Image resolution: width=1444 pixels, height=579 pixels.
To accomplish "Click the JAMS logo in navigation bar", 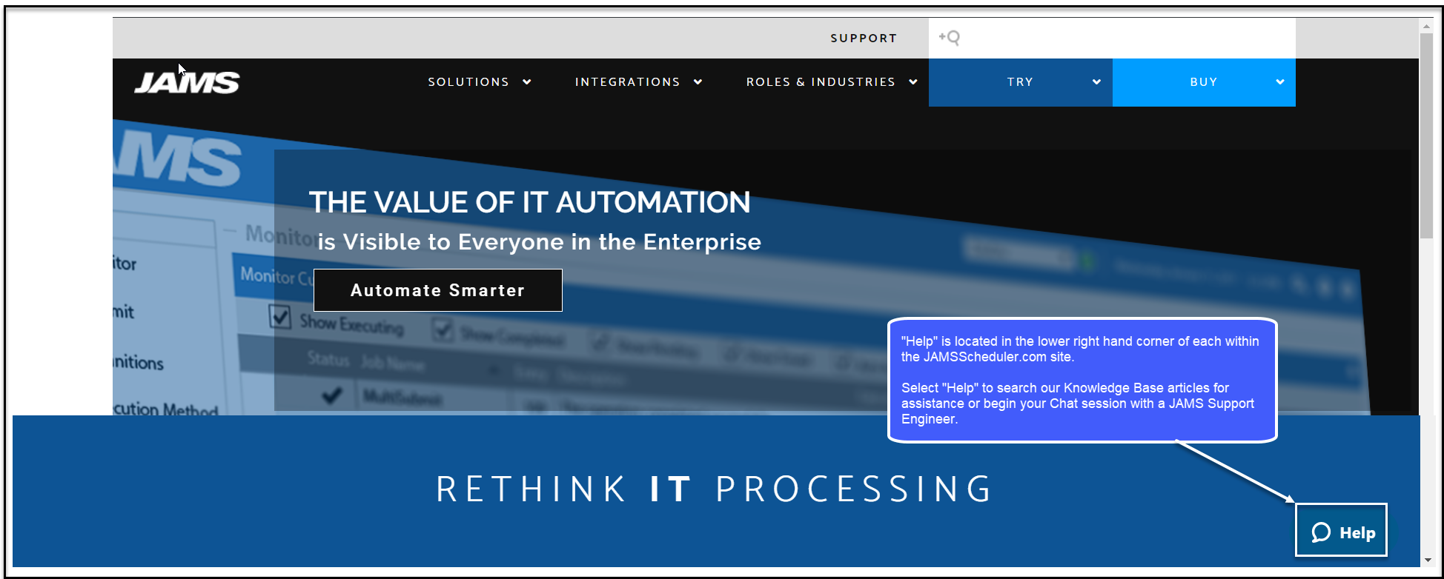I will tap(187, 82).
